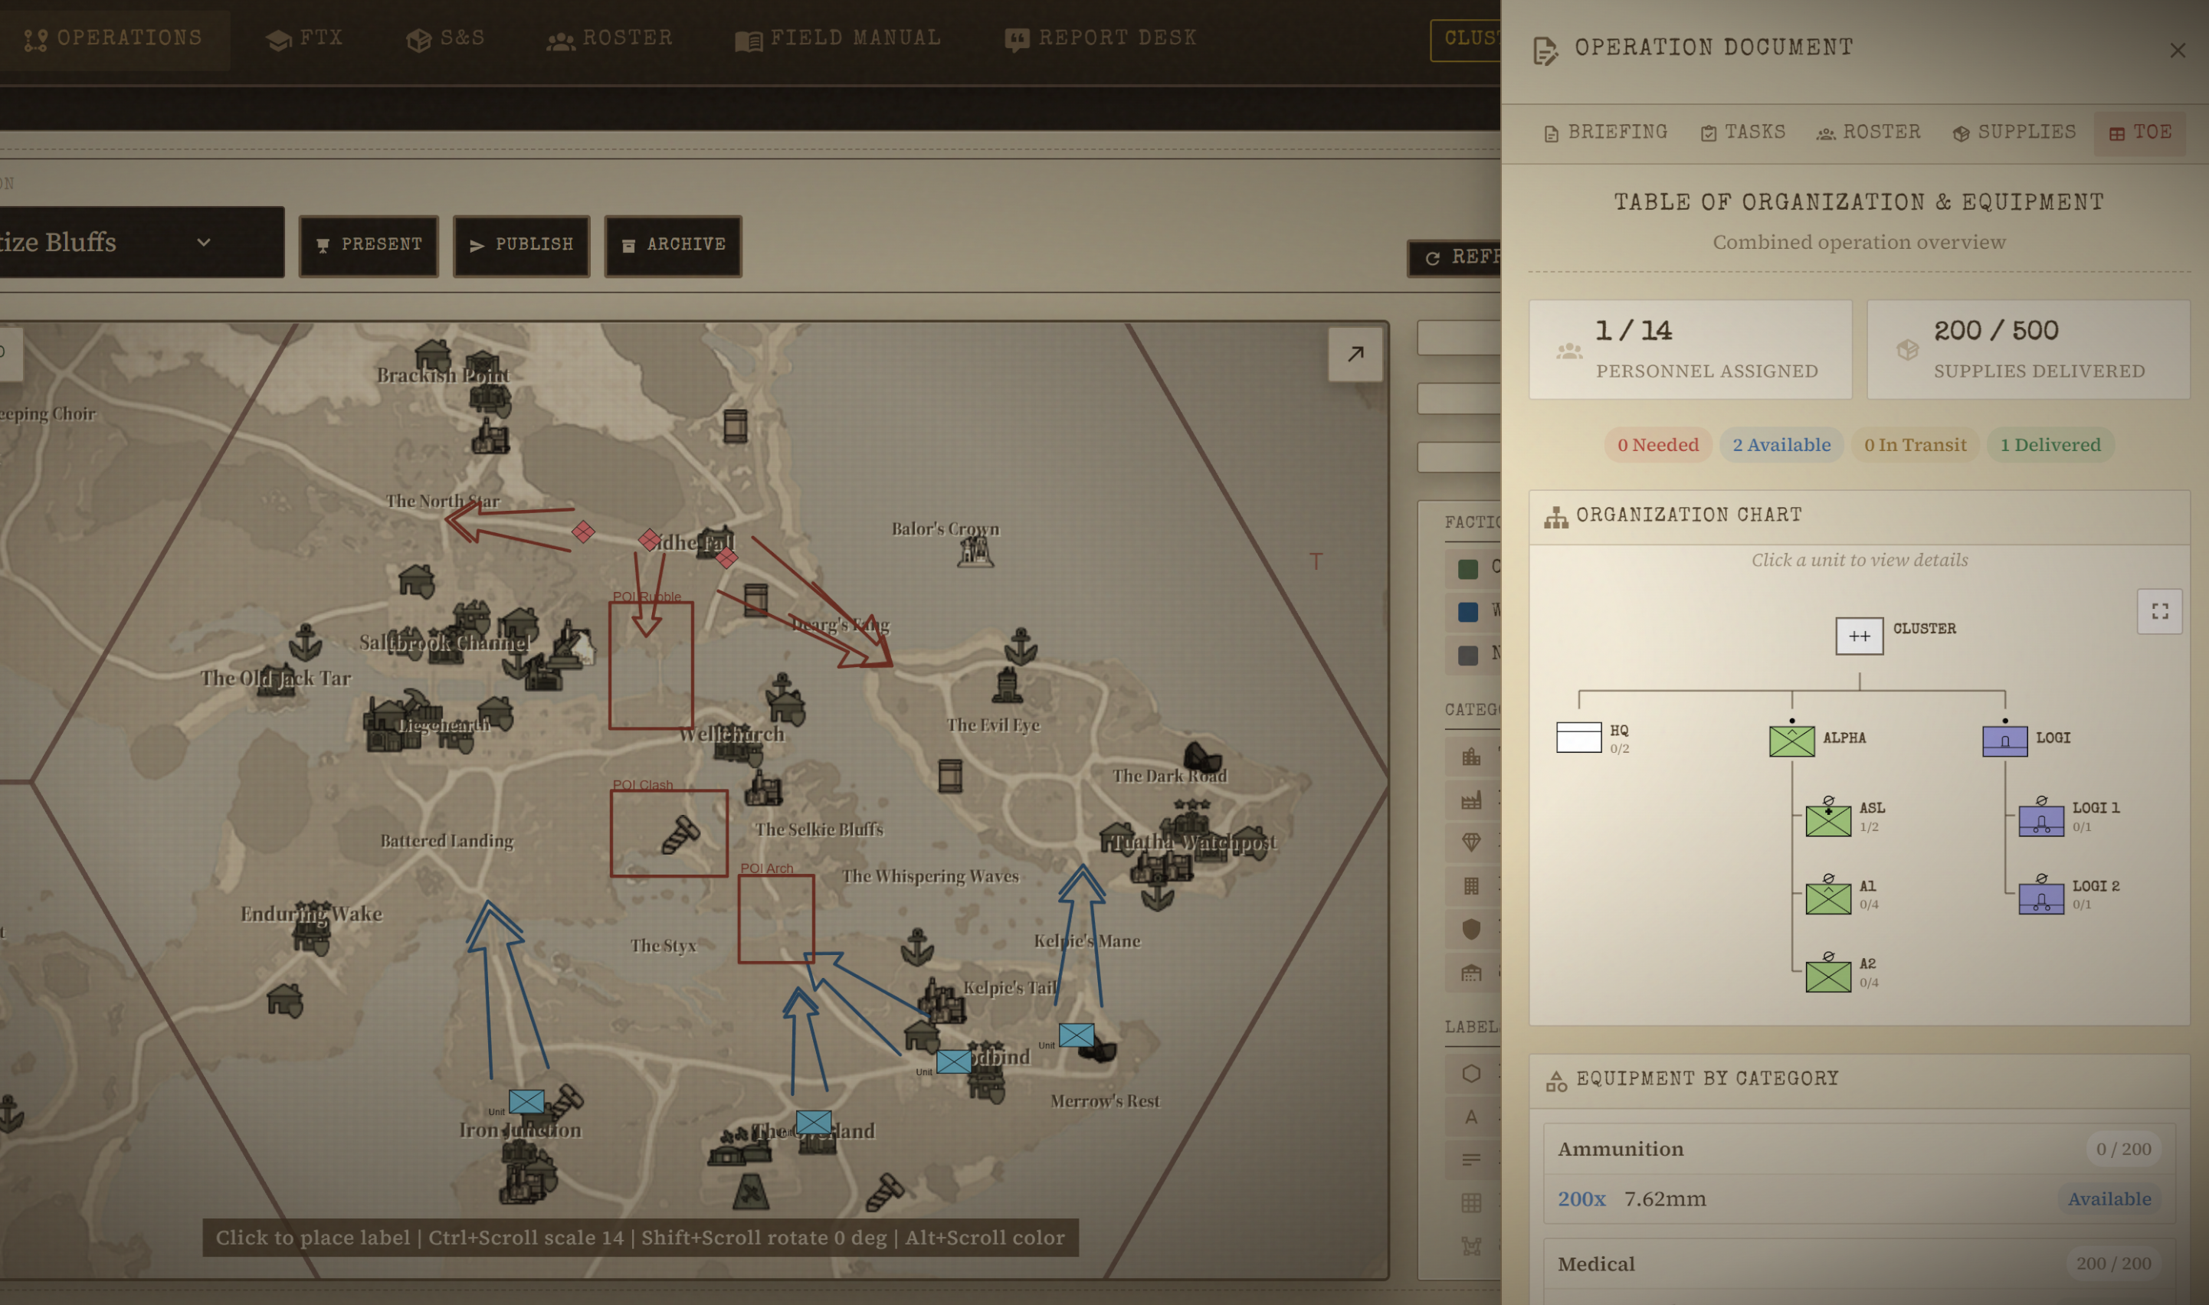Toggle the green faction swatch
The height and width of the screenshot is (1305, 2209).
point(1468,568)
